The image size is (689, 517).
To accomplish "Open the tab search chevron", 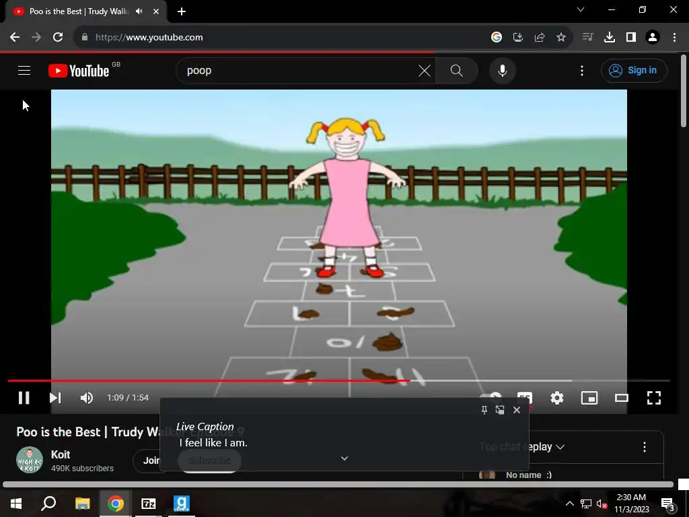I will [x=581, y=9].
